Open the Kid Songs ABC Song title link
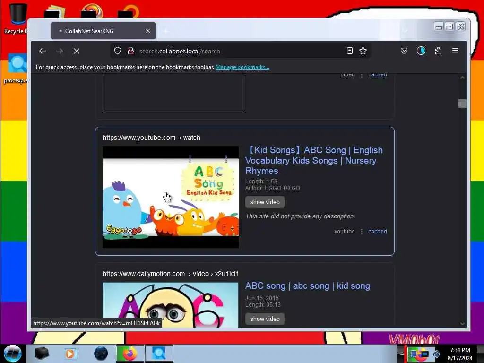This screenshot has height=363, width=484. pyautogui.click(x=314, y=160)
